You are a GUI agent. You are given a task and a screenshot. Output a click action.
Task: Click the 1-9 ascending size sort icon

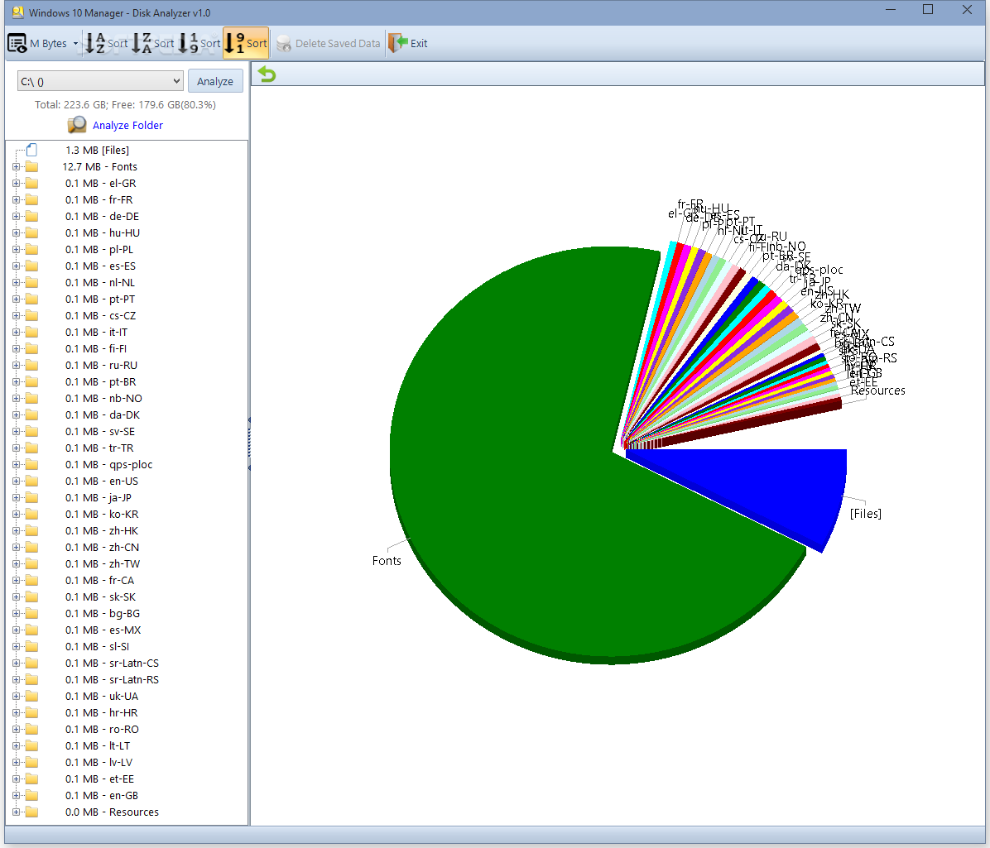coord(188,43)
